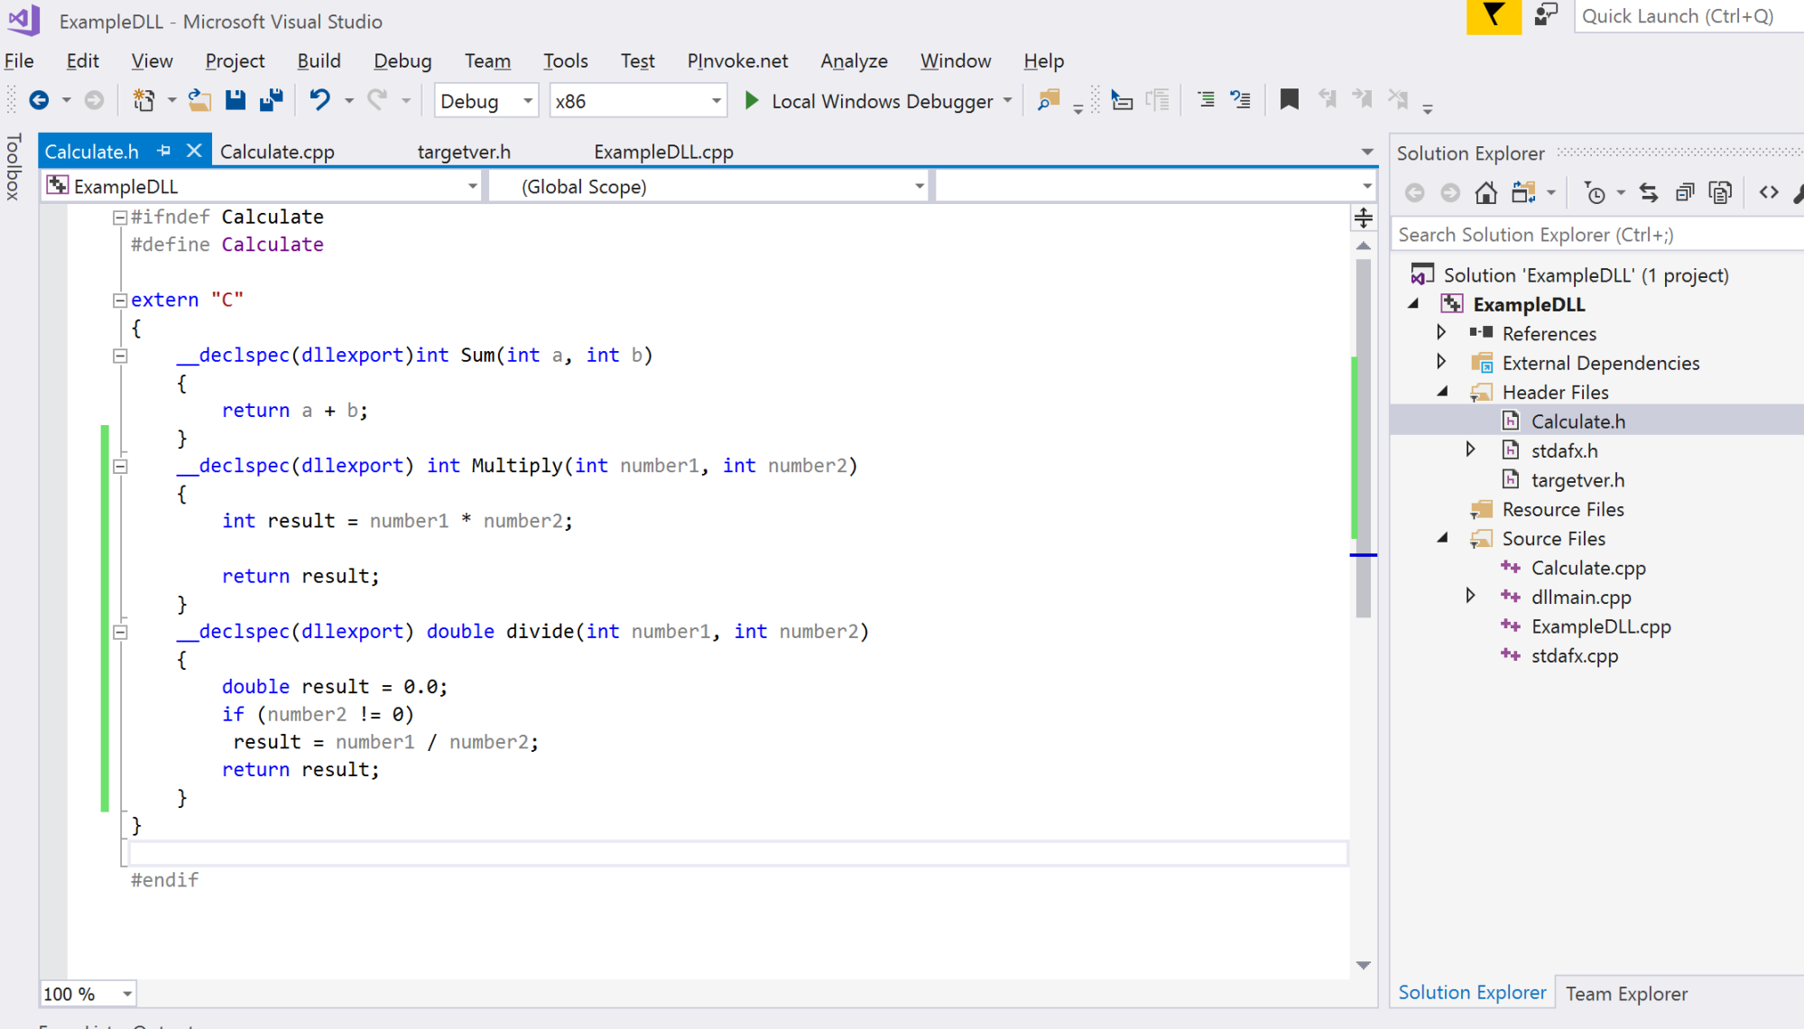Click the Open File folder icon
This screenshot has width=1804, height=1029.
[199, 100]
